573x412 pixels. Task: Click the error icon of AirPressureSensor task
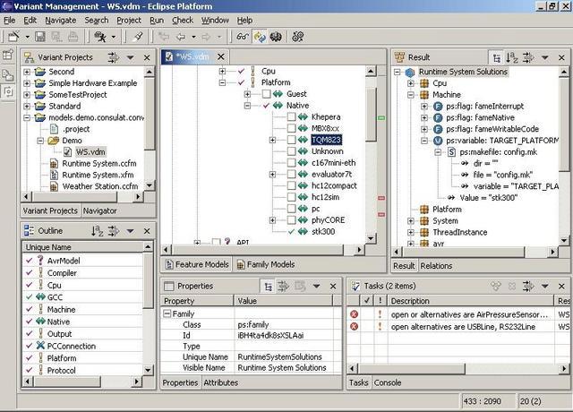[355, 314]
